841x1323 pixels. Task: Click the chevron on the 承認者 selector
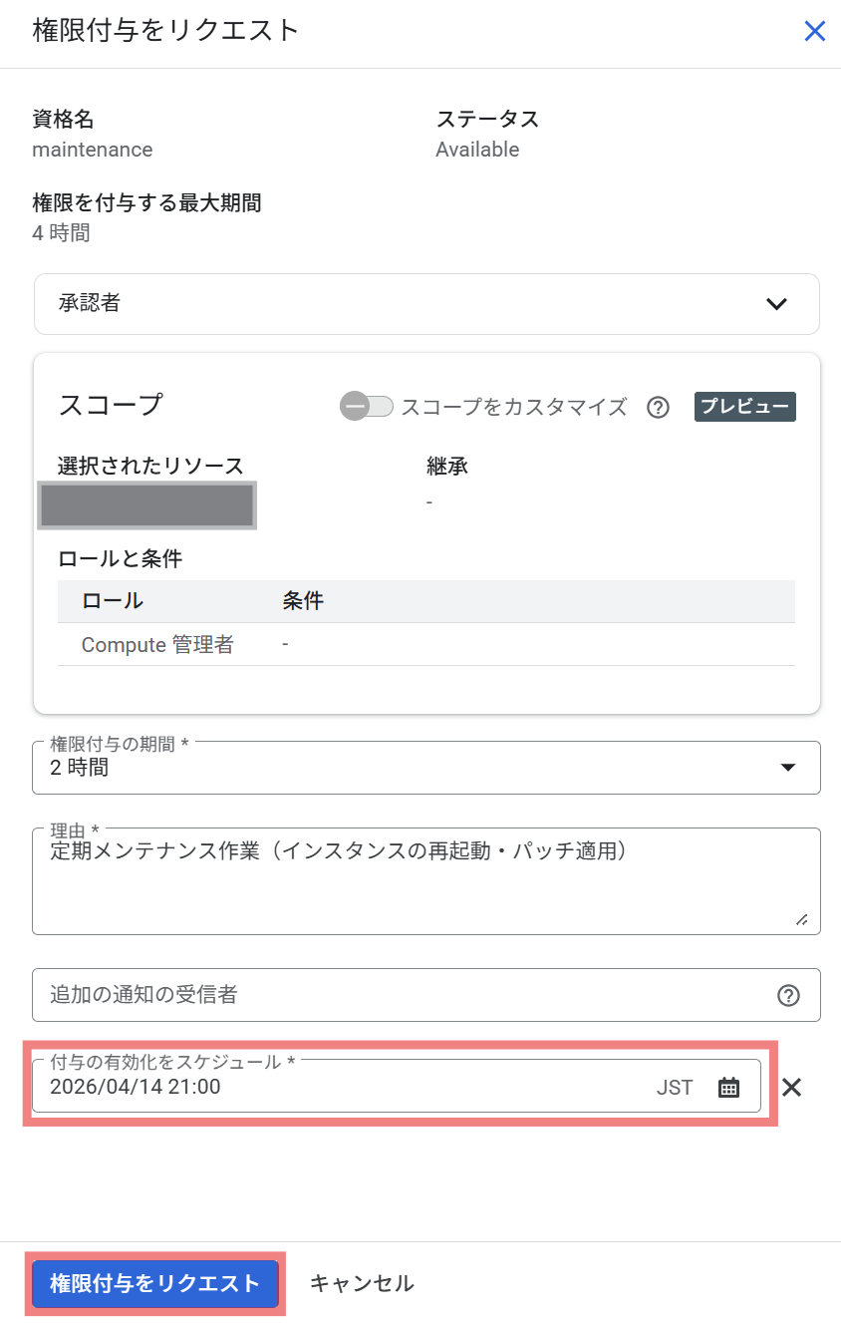(x=776, y=304)
